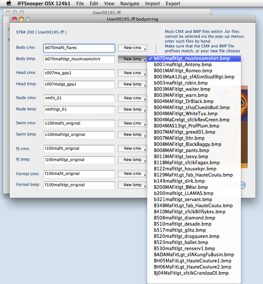This screenshot has width=263, height=284.
Task: Open the Edit menu
Action: [94, 3]
